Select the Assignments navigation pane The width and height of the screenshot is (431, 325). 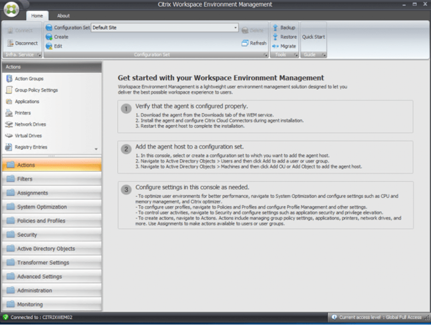(52, 193)
